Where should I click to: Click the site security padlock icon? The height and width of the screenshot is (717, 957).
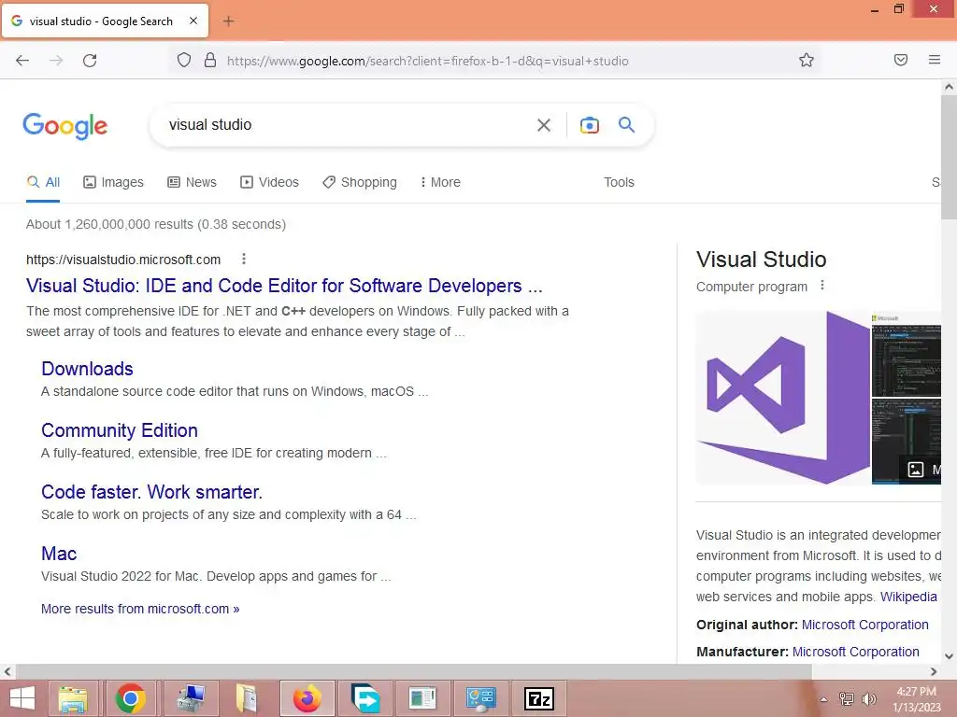210,61
